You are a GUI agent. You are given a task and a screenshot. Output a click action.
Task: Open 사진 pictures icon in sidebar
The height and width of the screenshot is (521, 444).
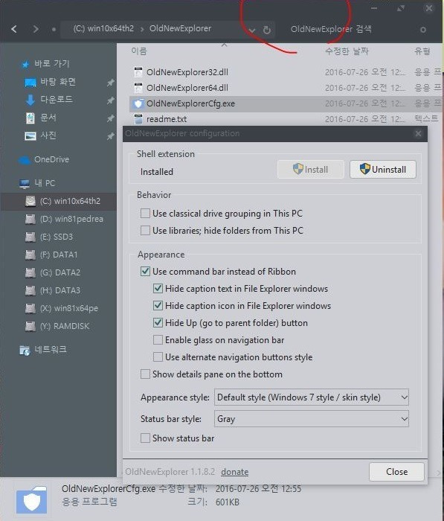[x=30, y=135]
